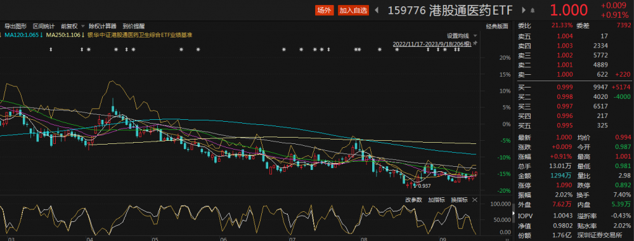Click the 换手 7.40% value

pyautogui.click(x=622, y=195)
